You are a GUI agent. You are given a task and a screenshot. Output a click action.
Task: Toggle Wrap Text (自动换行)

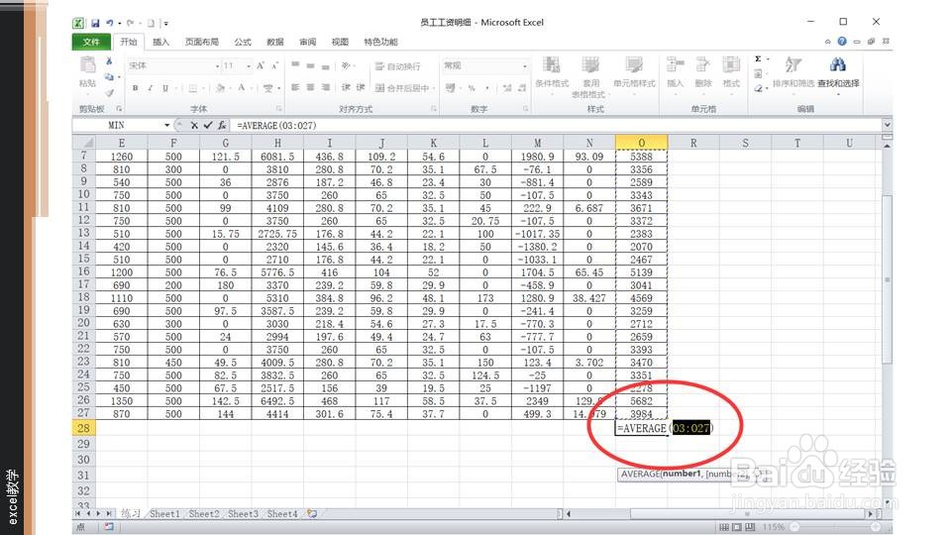click(397, 66)
